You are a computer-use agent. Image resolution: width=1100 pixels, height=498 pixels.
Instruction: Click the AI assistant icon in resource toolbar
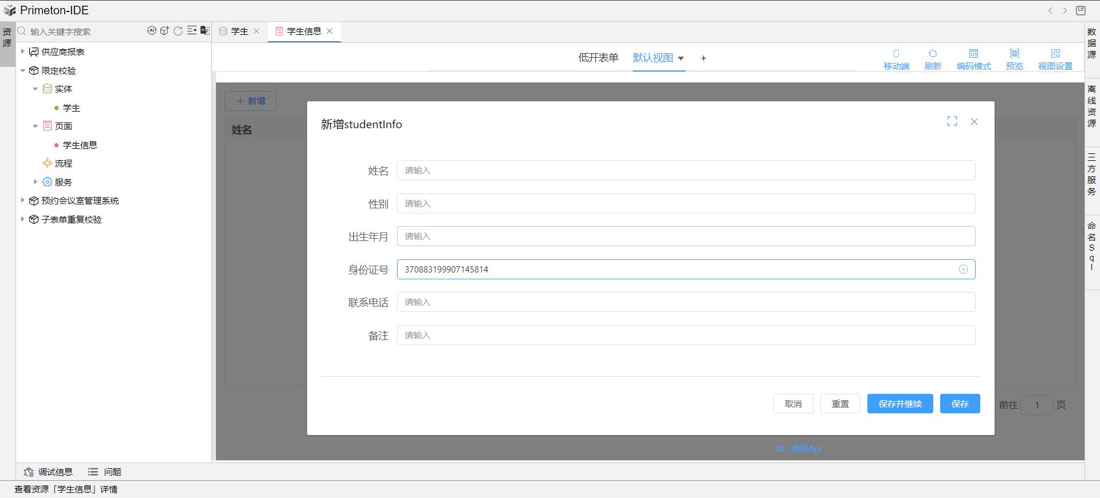(151, 31)
